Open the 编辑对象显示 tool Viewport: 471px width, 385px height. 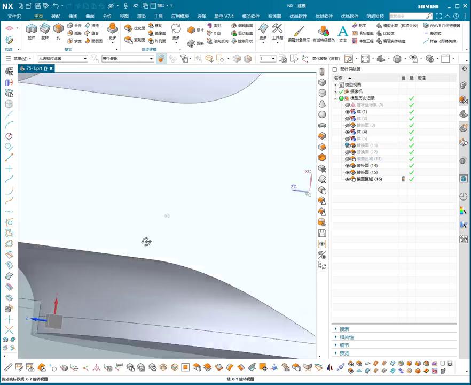click(299, 32)
